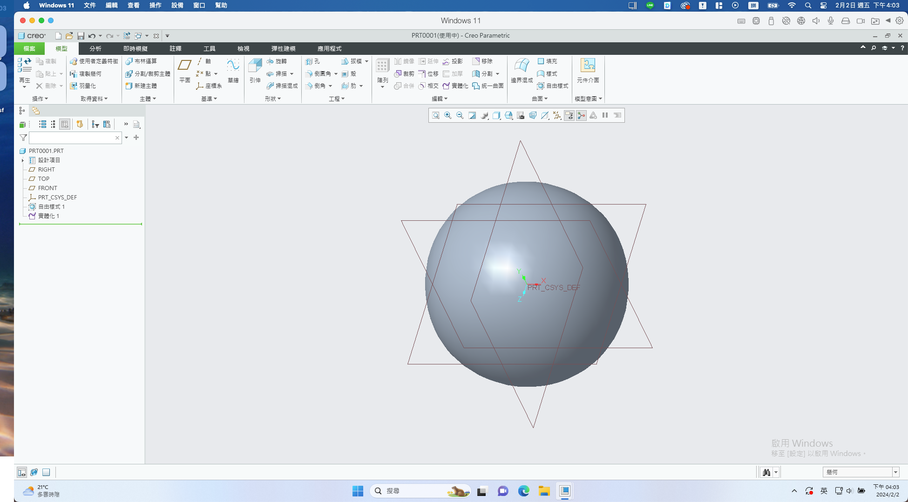
Task: Open the 幾何 selection filter dropdown
Action: point(895,472)
